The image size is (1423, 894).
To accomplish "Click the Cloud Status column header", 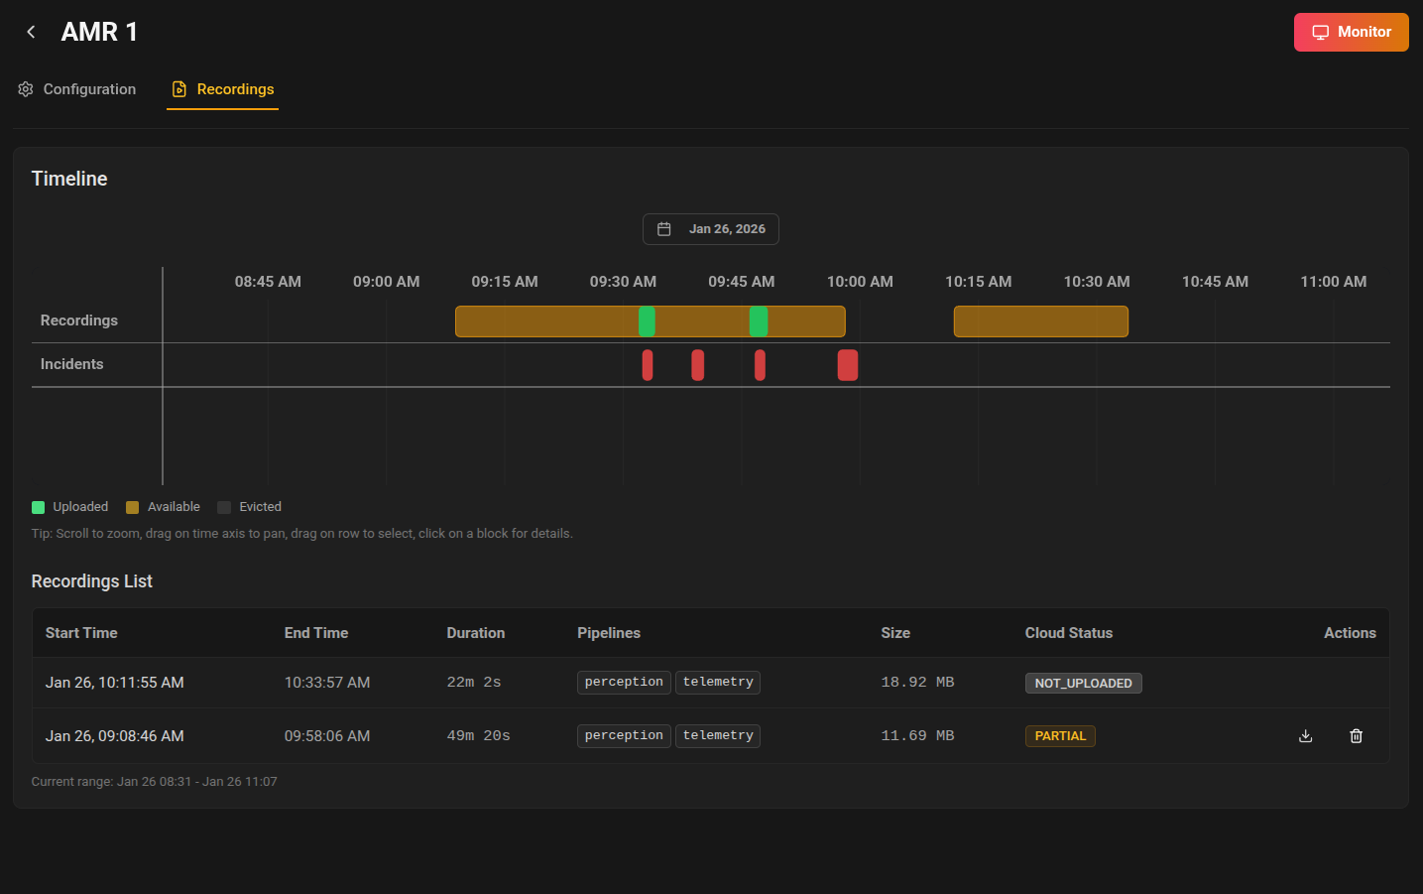I will point(1069,633).
